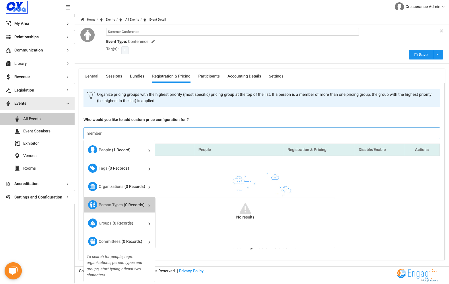449x284 pixels.
Task: Click the People result icon
Action: pyautogui.click(x=92, y=150)
